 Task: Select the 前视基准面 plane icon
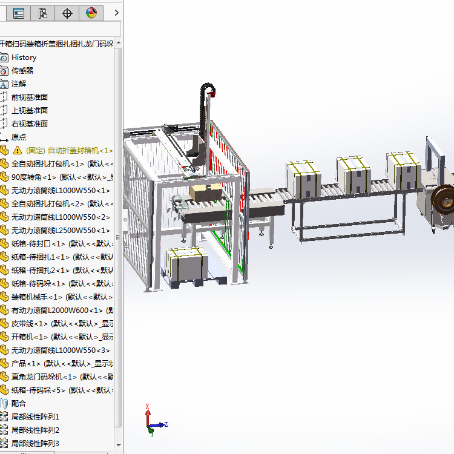pyautogui.click(x=4, y=97)
